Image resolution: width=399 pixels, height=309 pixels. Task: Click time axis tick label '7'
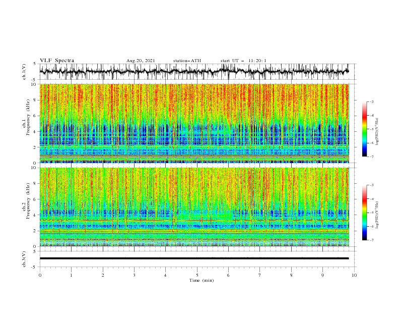coord(260,275)
